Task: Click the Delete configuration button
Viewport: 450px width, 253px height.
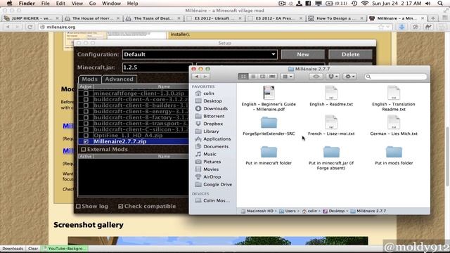Action: pos(350,55)
